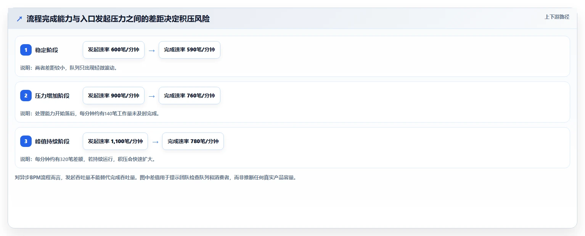Viewport: 585px width, 236px height.
Task: Click the 完成速率 590笔/分钟 box
Action: 190,50
